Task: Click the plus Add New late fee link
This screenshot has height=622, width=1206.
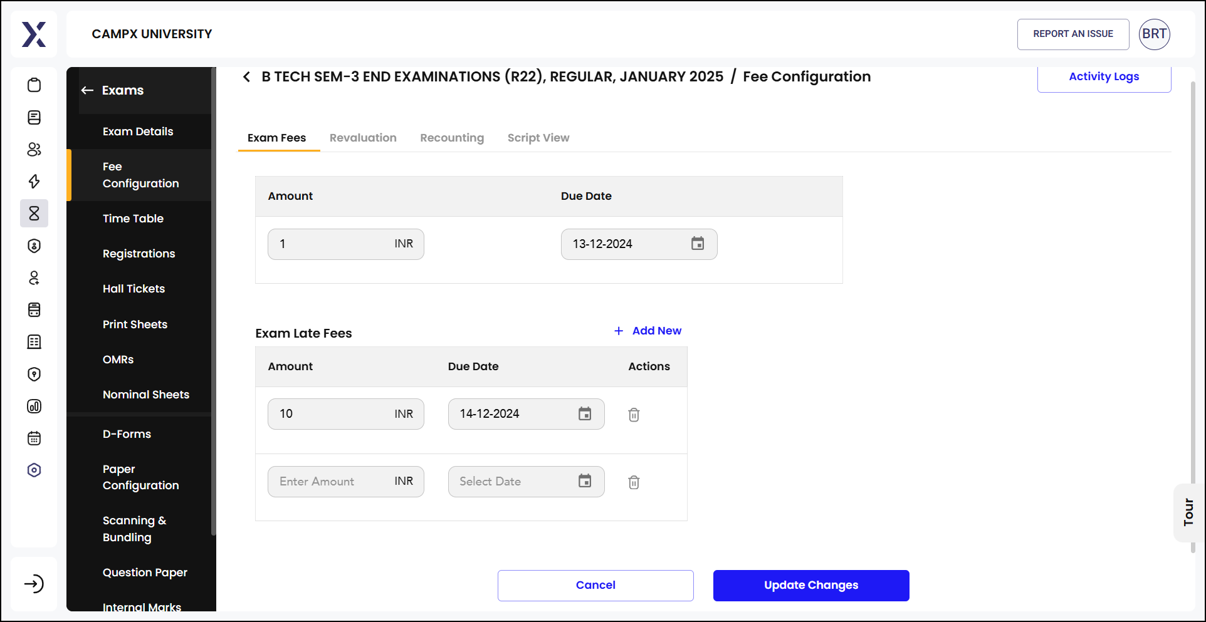Action: click(x=648, y=331)
